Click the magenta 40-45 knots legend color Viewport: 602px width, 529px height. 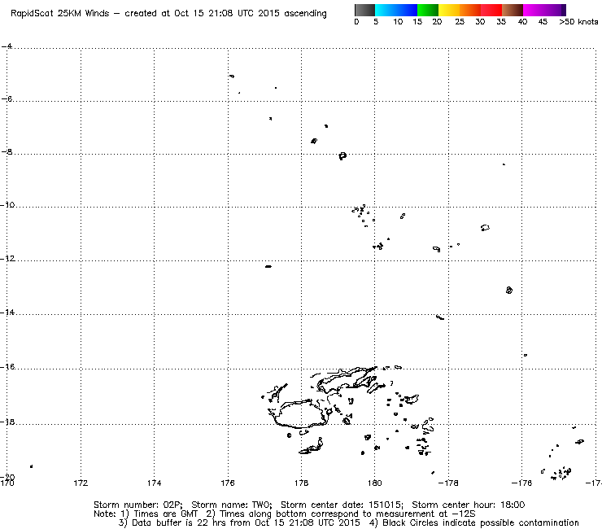coord(534,10)
